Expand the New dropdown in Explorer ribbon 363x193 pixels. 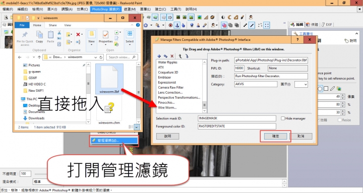click(91, 45)
